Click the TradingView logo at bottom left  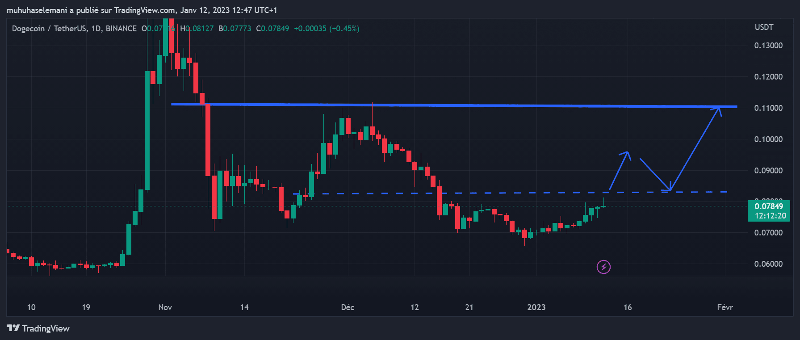[x=38, y=328]
